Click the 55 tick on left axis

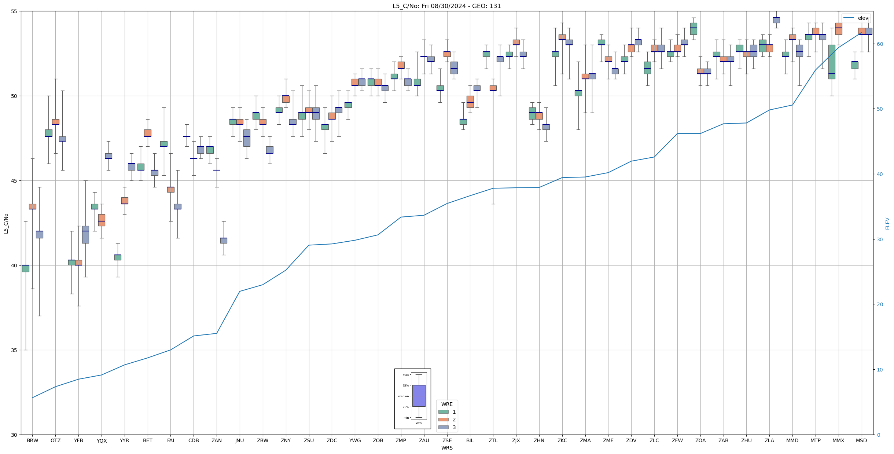tap(14, 11)
